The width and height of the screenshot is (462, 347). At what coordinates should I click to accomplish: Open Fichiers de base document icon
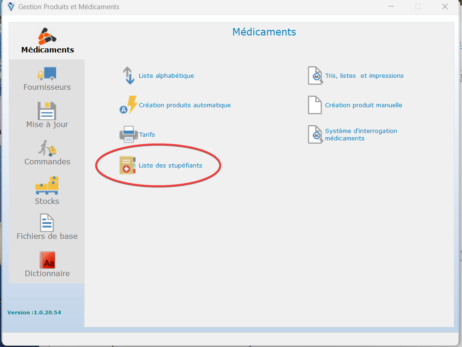(x=47, y=223)
